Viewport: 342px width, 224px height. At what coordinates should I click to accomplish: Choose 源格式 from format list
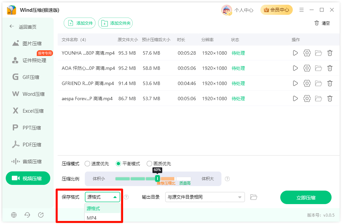click(x=103, y=208)
